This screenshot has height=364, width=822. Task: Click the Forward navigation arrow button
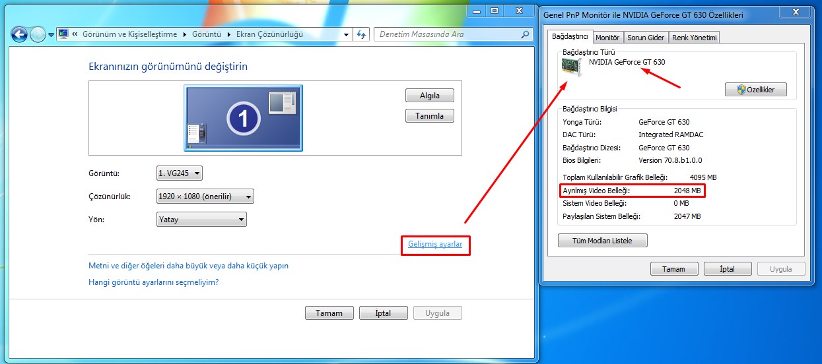38,35
